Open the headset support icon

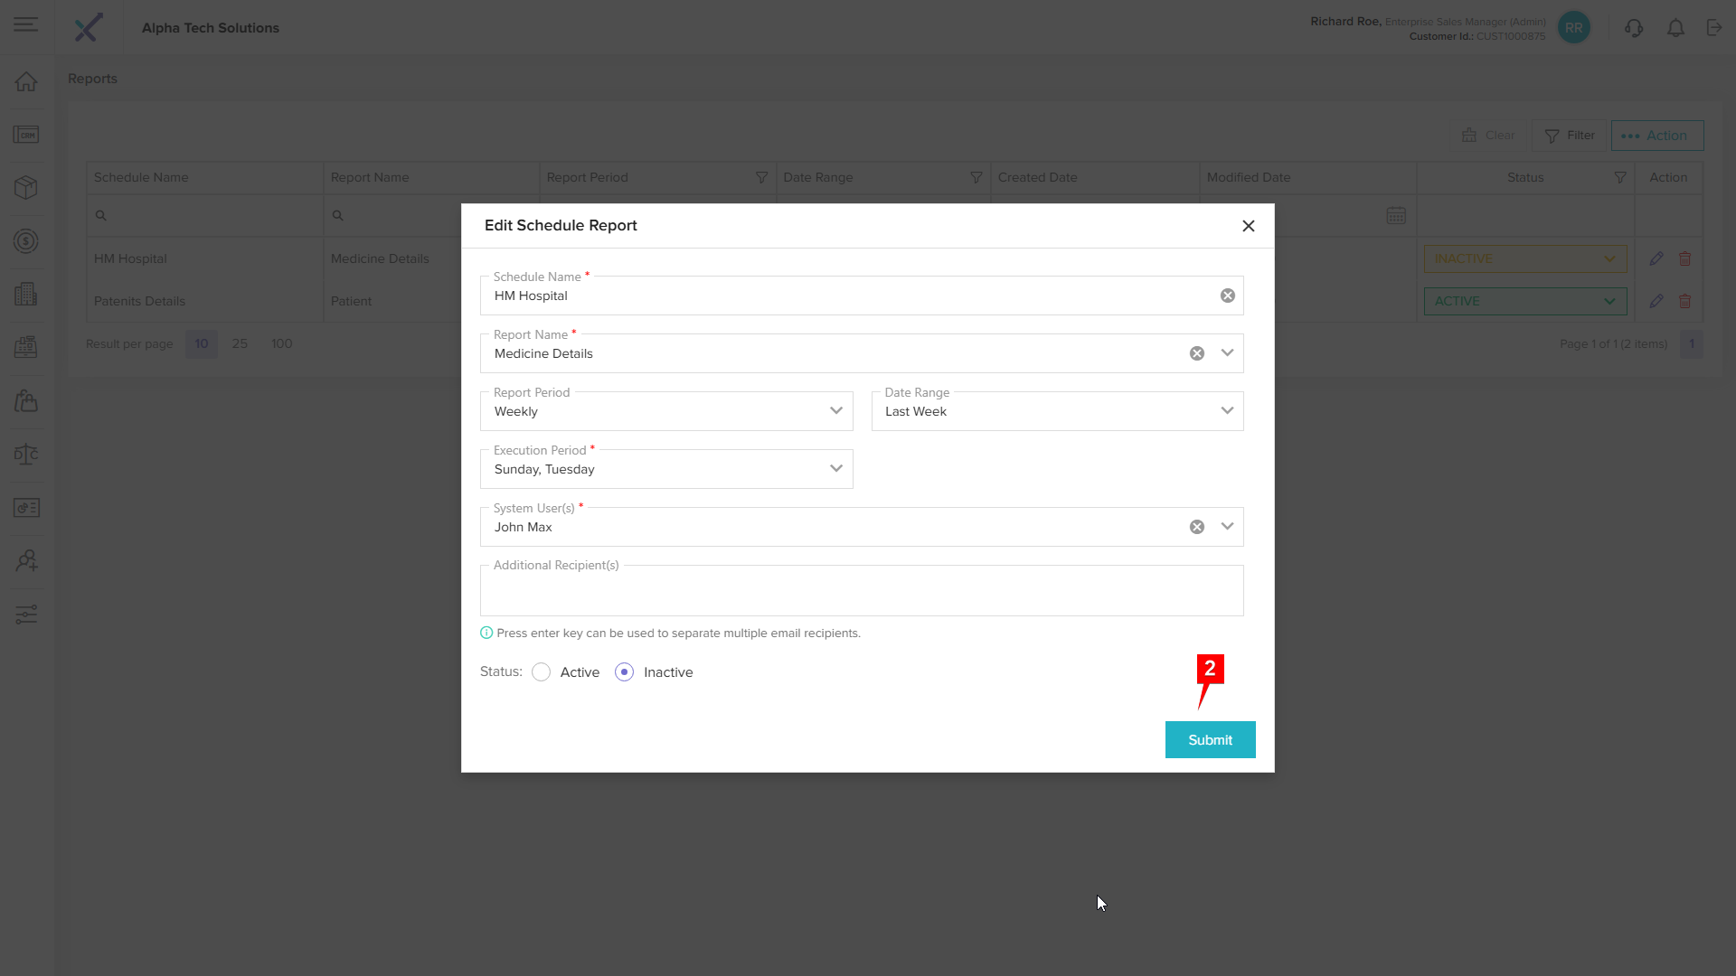(x=1633, y=28)
